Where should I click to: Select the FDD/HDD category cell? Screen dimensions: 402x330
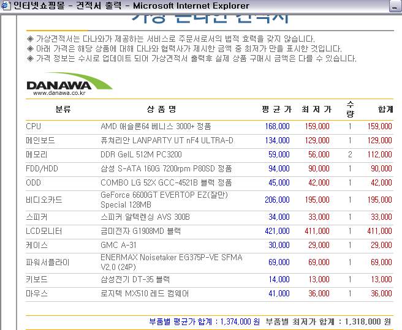(x=42, y=168)
